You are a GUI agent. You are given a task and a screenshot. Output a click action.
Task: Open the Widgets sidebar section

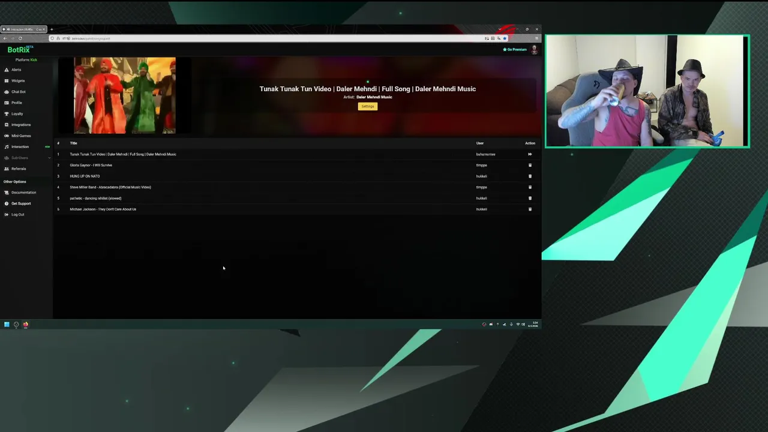(18, 80)
